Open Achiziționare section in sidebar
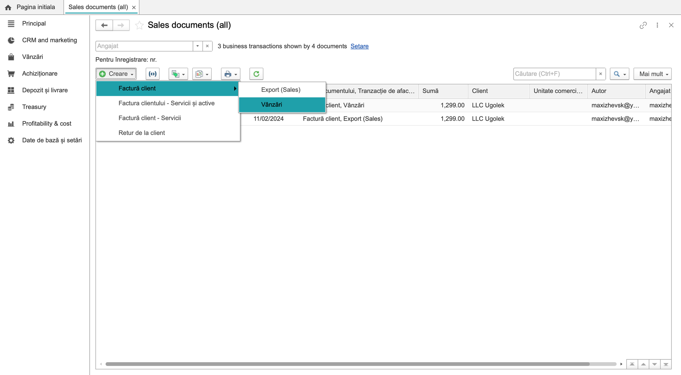 [x=40, y=73]
